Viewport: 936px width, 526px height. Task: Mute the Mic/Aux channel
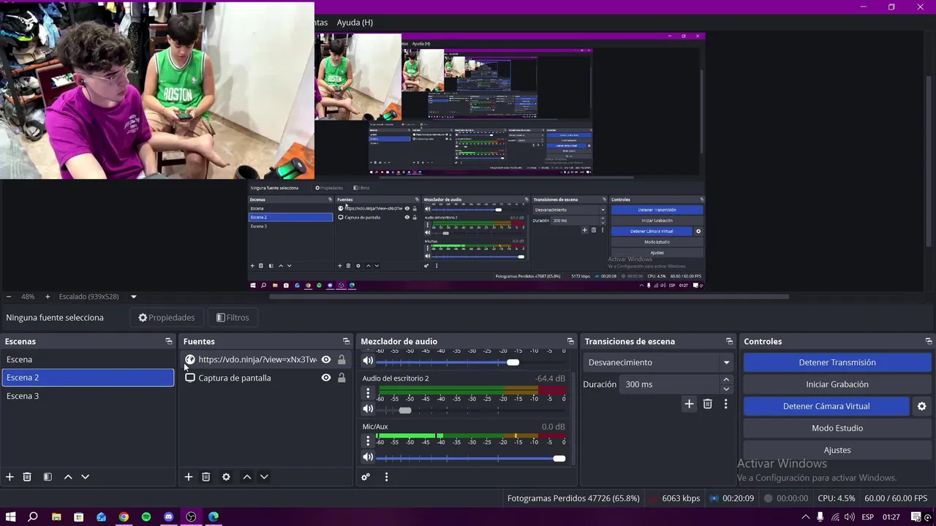click(x=368, y=457)
